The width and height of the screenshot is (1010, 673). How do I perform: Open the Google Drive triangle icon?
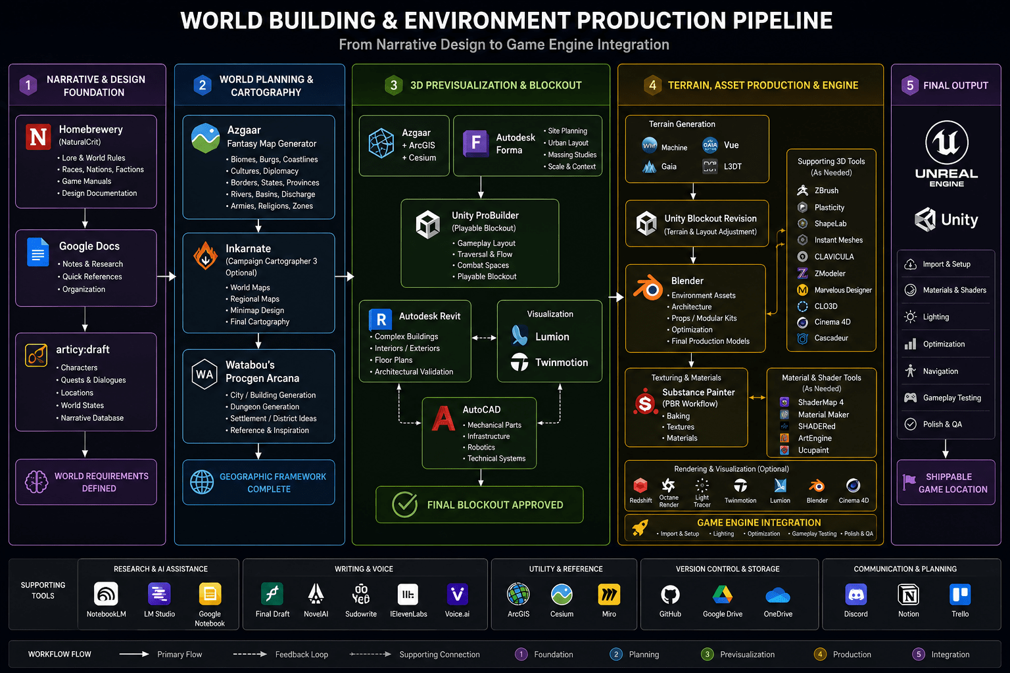pos(723,594)
